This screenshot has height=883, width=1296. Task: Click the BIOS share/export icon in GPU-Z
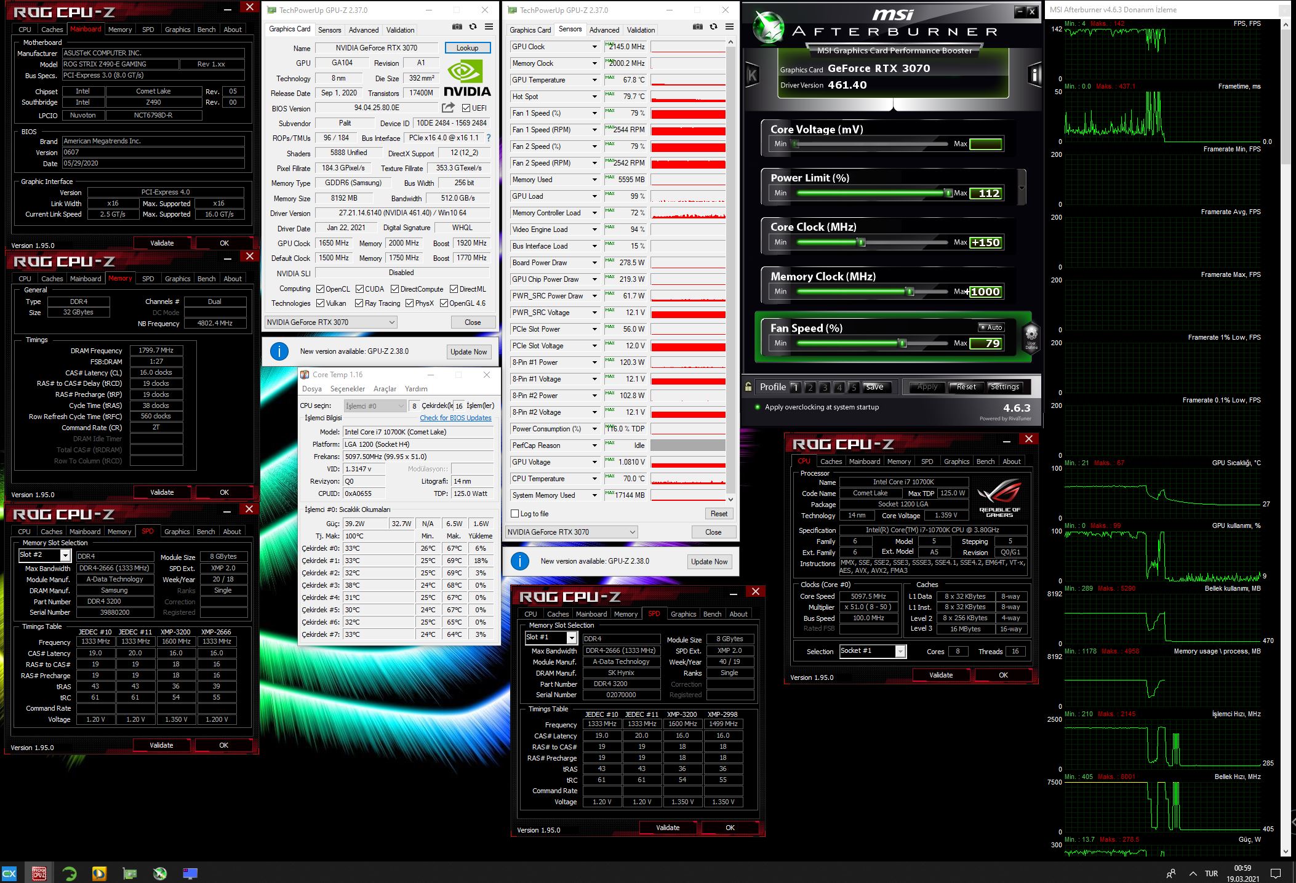click(x=448, y=108)
